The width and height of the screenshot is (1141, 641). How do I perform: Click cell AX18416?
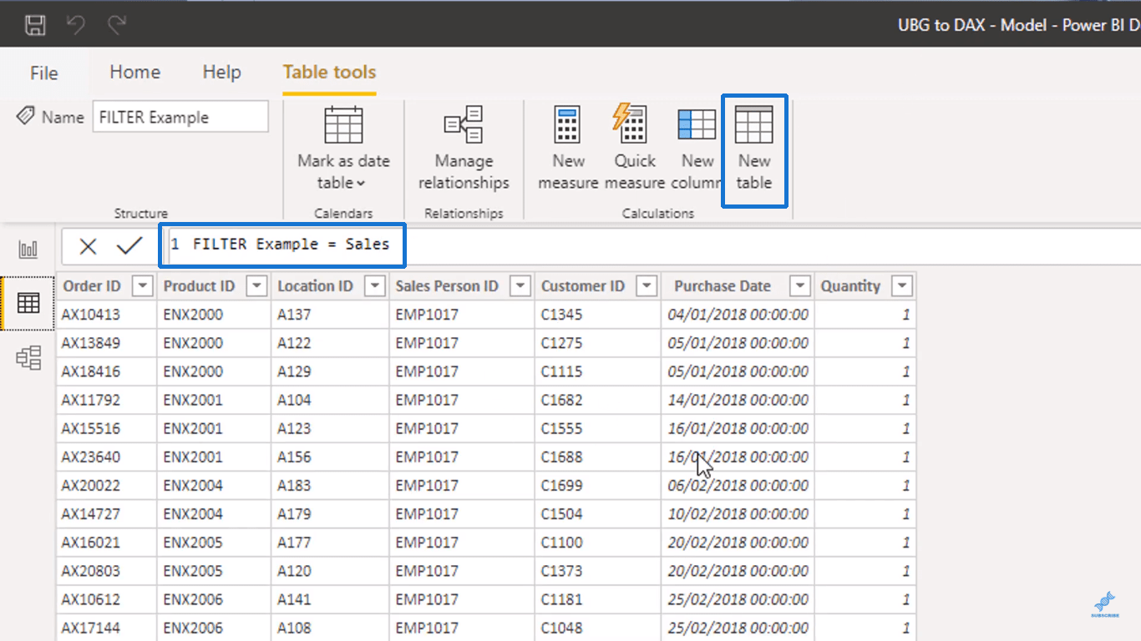(x=107, y=371)
